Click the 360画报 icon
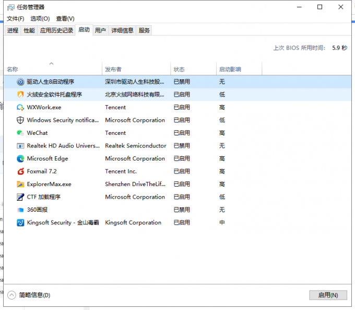The width and height of the screenshot is (355, 310). 20,210
